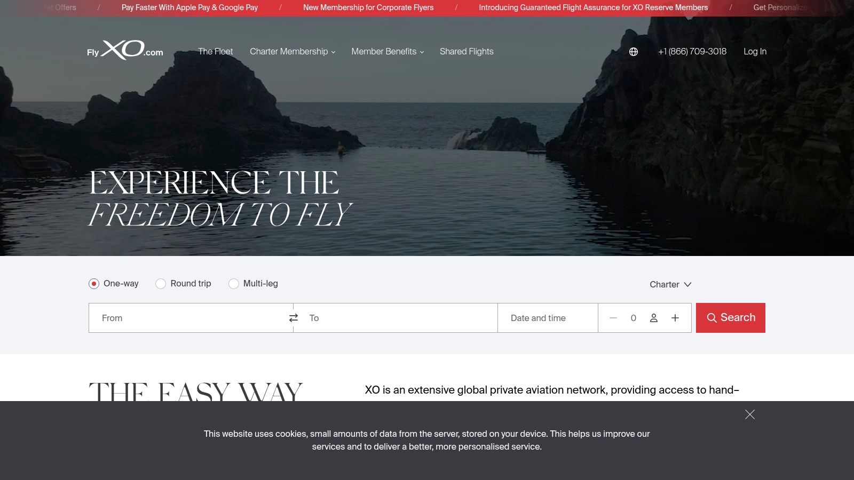Open New Membership for Corporate Flyers announcement
This screenshot has height=480, width=854.
(x=368, y=7)
